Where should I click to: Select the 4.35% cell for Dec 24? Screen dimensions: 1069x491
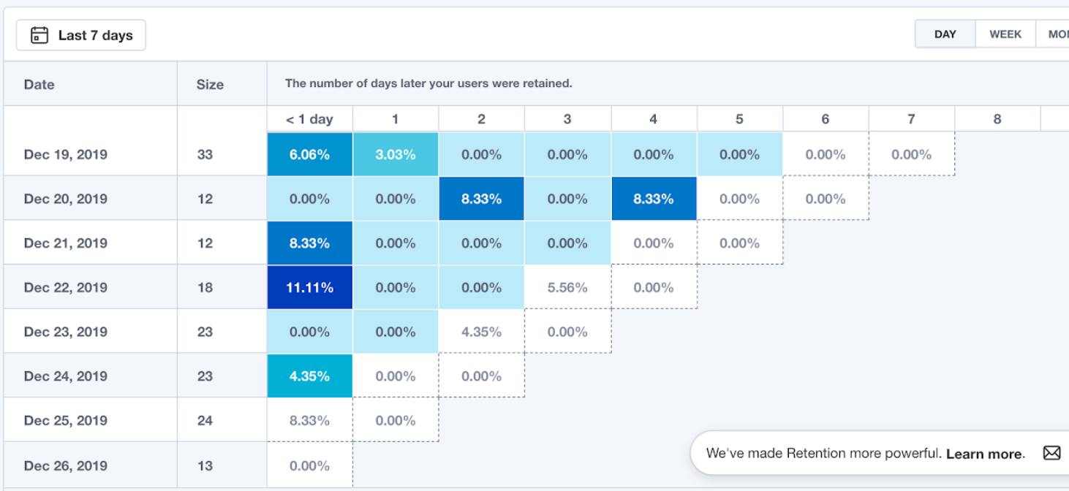point(309,376)
